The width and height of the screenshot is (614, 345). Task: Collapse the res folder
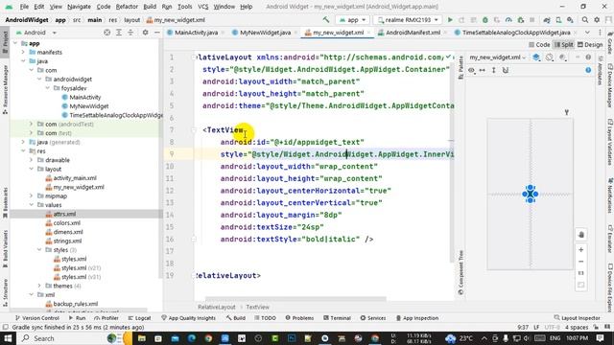23,151
